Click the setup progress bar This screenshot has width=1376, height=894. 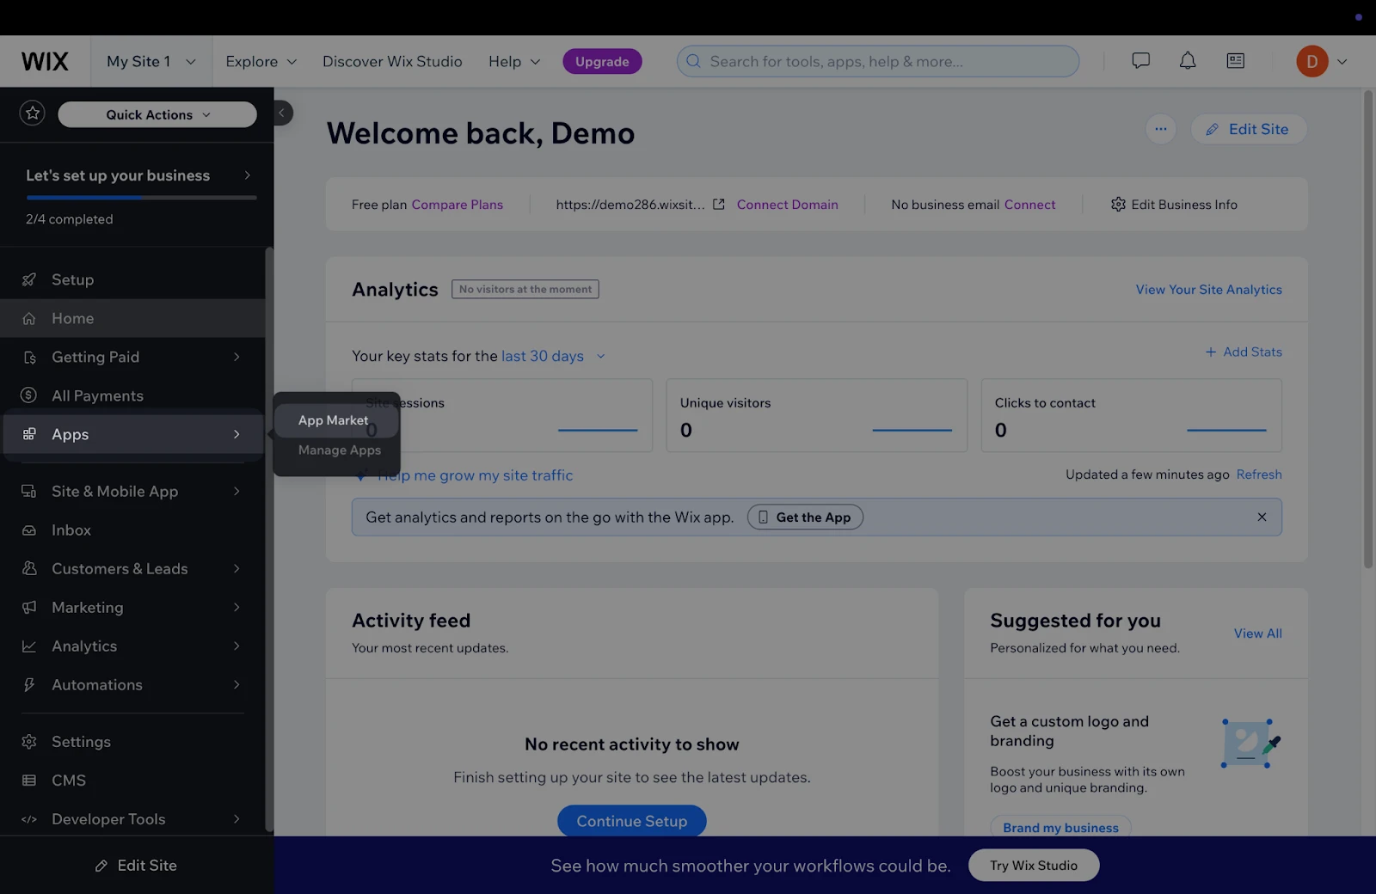(141, 198)
